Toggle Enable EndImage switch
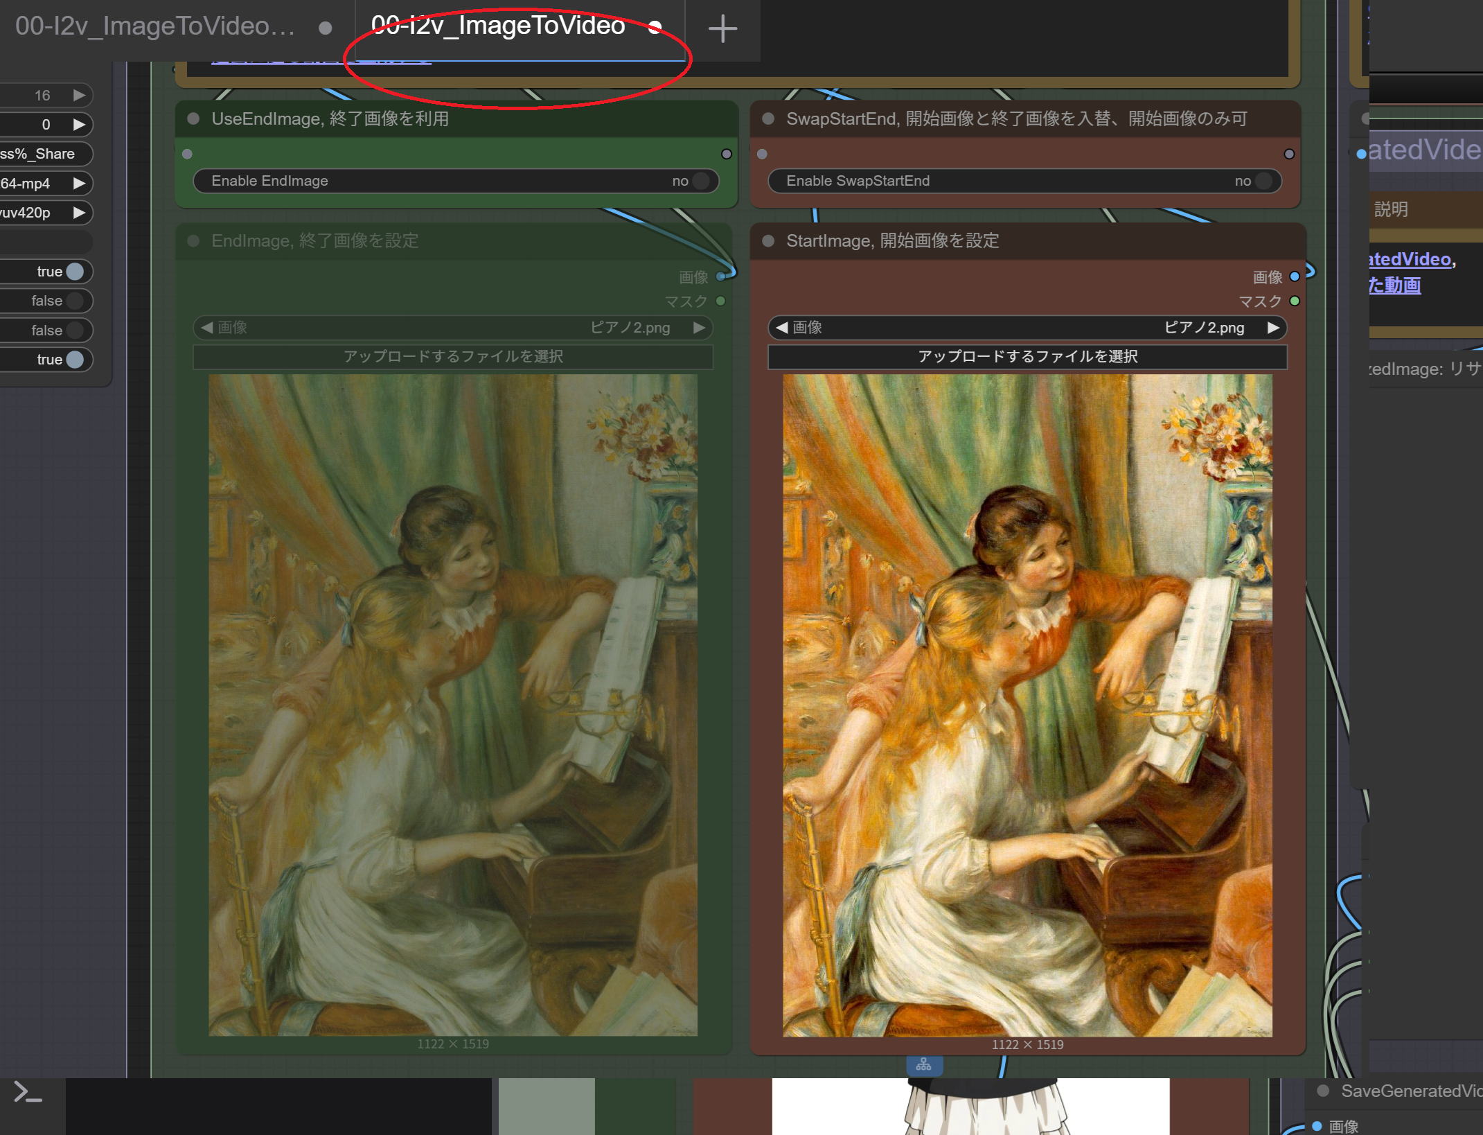The width and height of the screenshot is (1483, 1135). (x=700, y=181)
